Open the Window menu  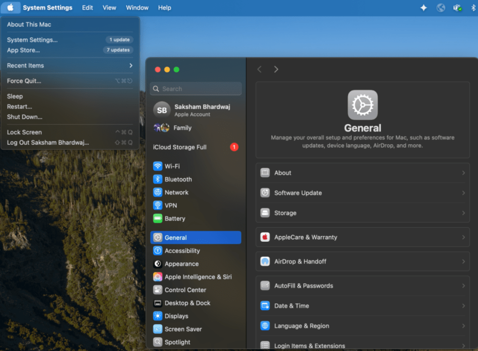(x=137, y=7)
